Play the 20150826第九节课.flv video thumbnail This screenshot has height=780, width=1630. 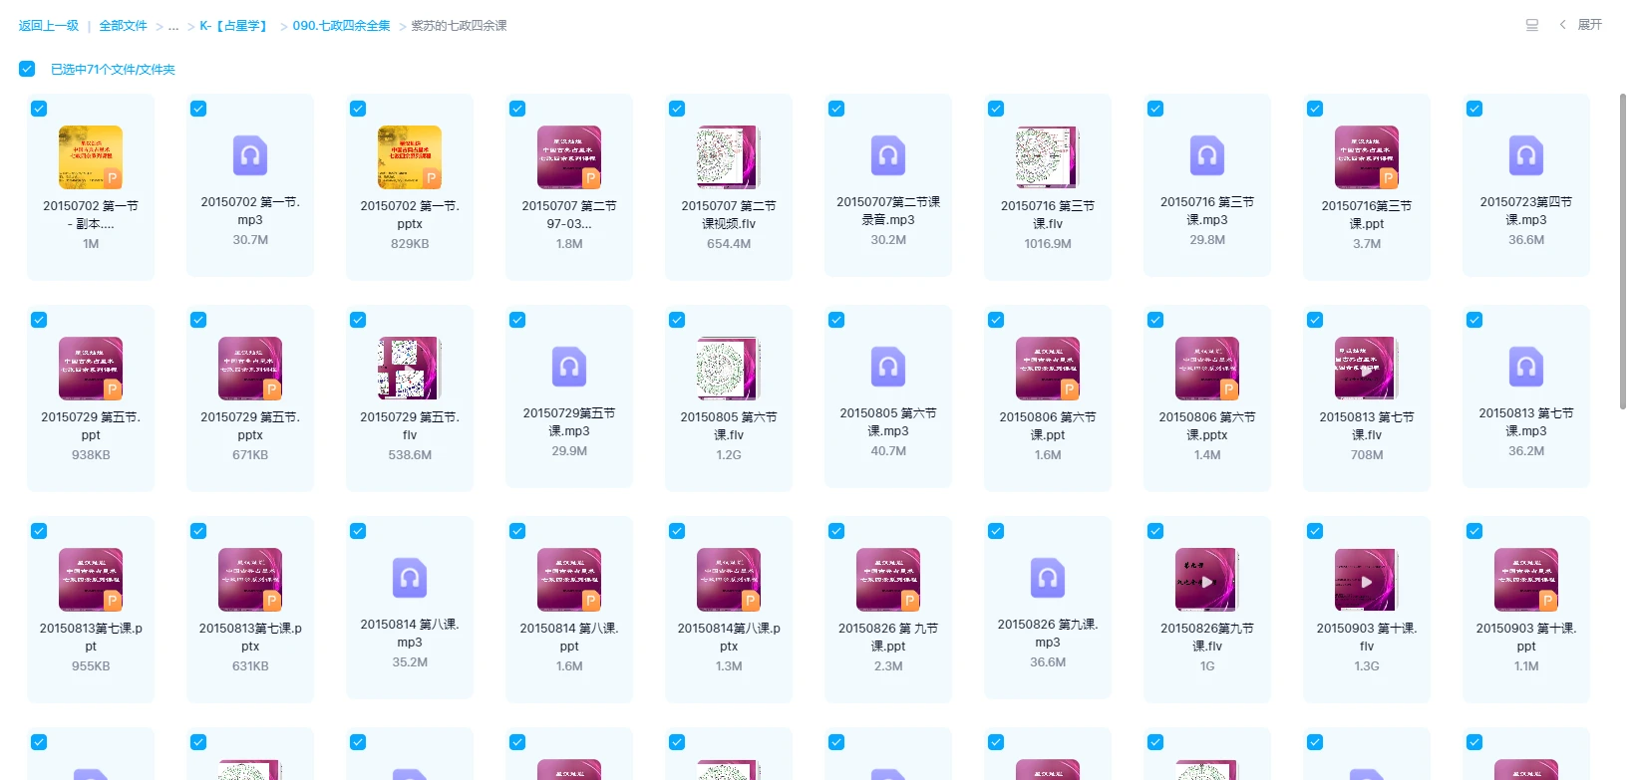pos(1207,580)
